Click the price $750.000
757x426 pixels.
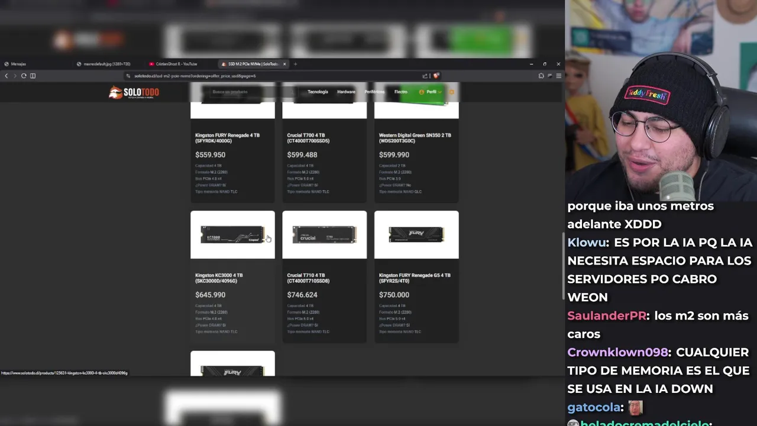pyautogui.click(x=394, y=295)
